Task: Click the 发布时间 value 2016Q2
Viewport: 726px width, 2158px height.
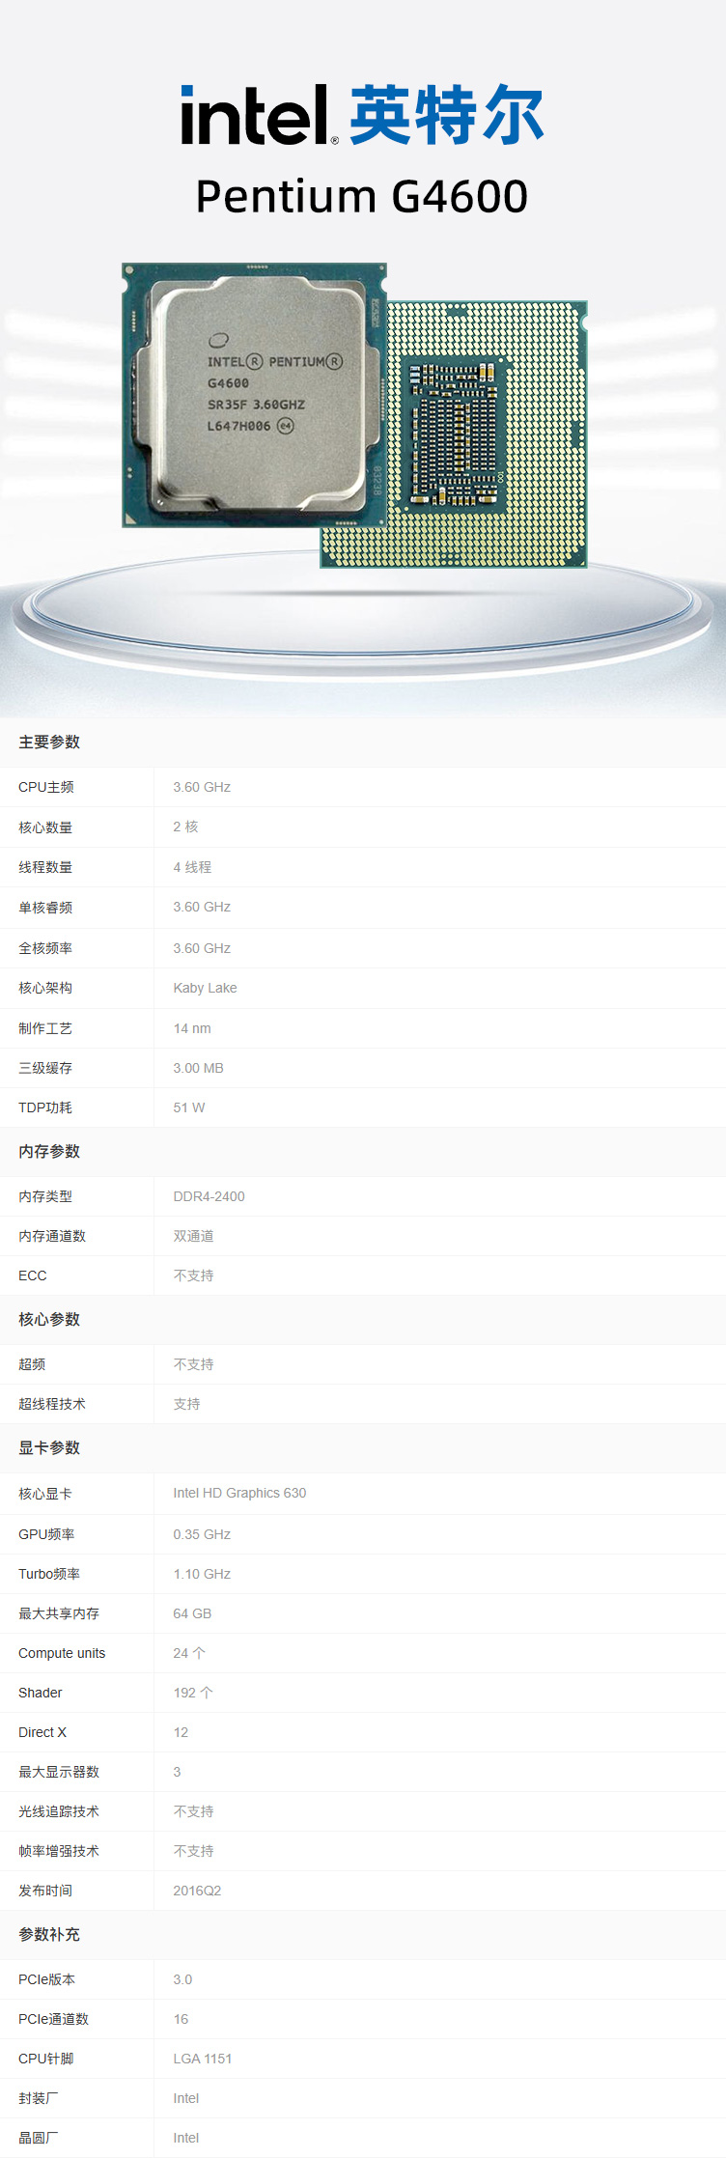Action: pos(197,1891)
